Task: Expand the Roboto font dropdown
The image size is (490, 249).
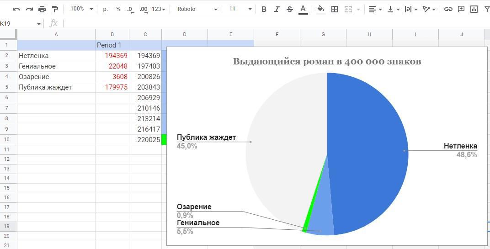Action: tap(197, 9)
